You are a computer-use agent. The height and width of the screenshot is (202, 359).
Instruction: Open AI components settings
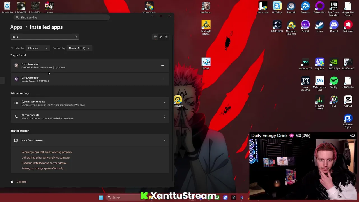[x=90, y=117]
